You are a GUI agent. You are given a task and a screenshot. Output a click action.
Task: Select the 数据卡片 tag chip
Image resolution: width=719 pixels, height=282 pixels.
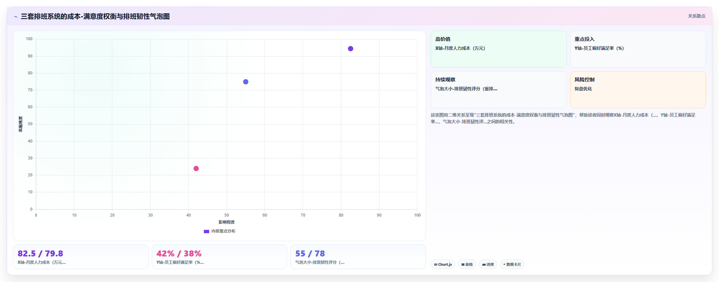coord(512,264)
